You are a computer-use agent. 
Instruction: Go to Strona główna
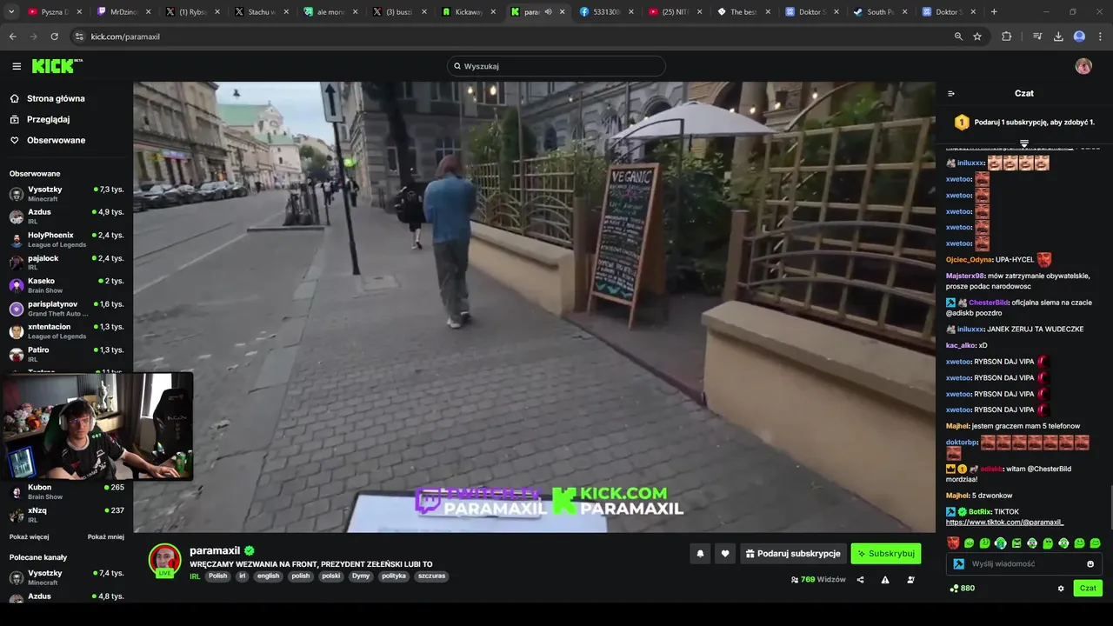coord(56,98)
